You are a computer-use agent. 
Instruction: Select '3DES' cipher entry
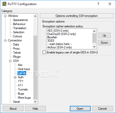(x=51, y=41)
